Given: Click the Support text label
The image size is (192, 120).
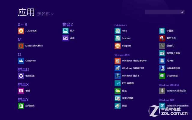Looking at the screenshot, I should (126, 46).
